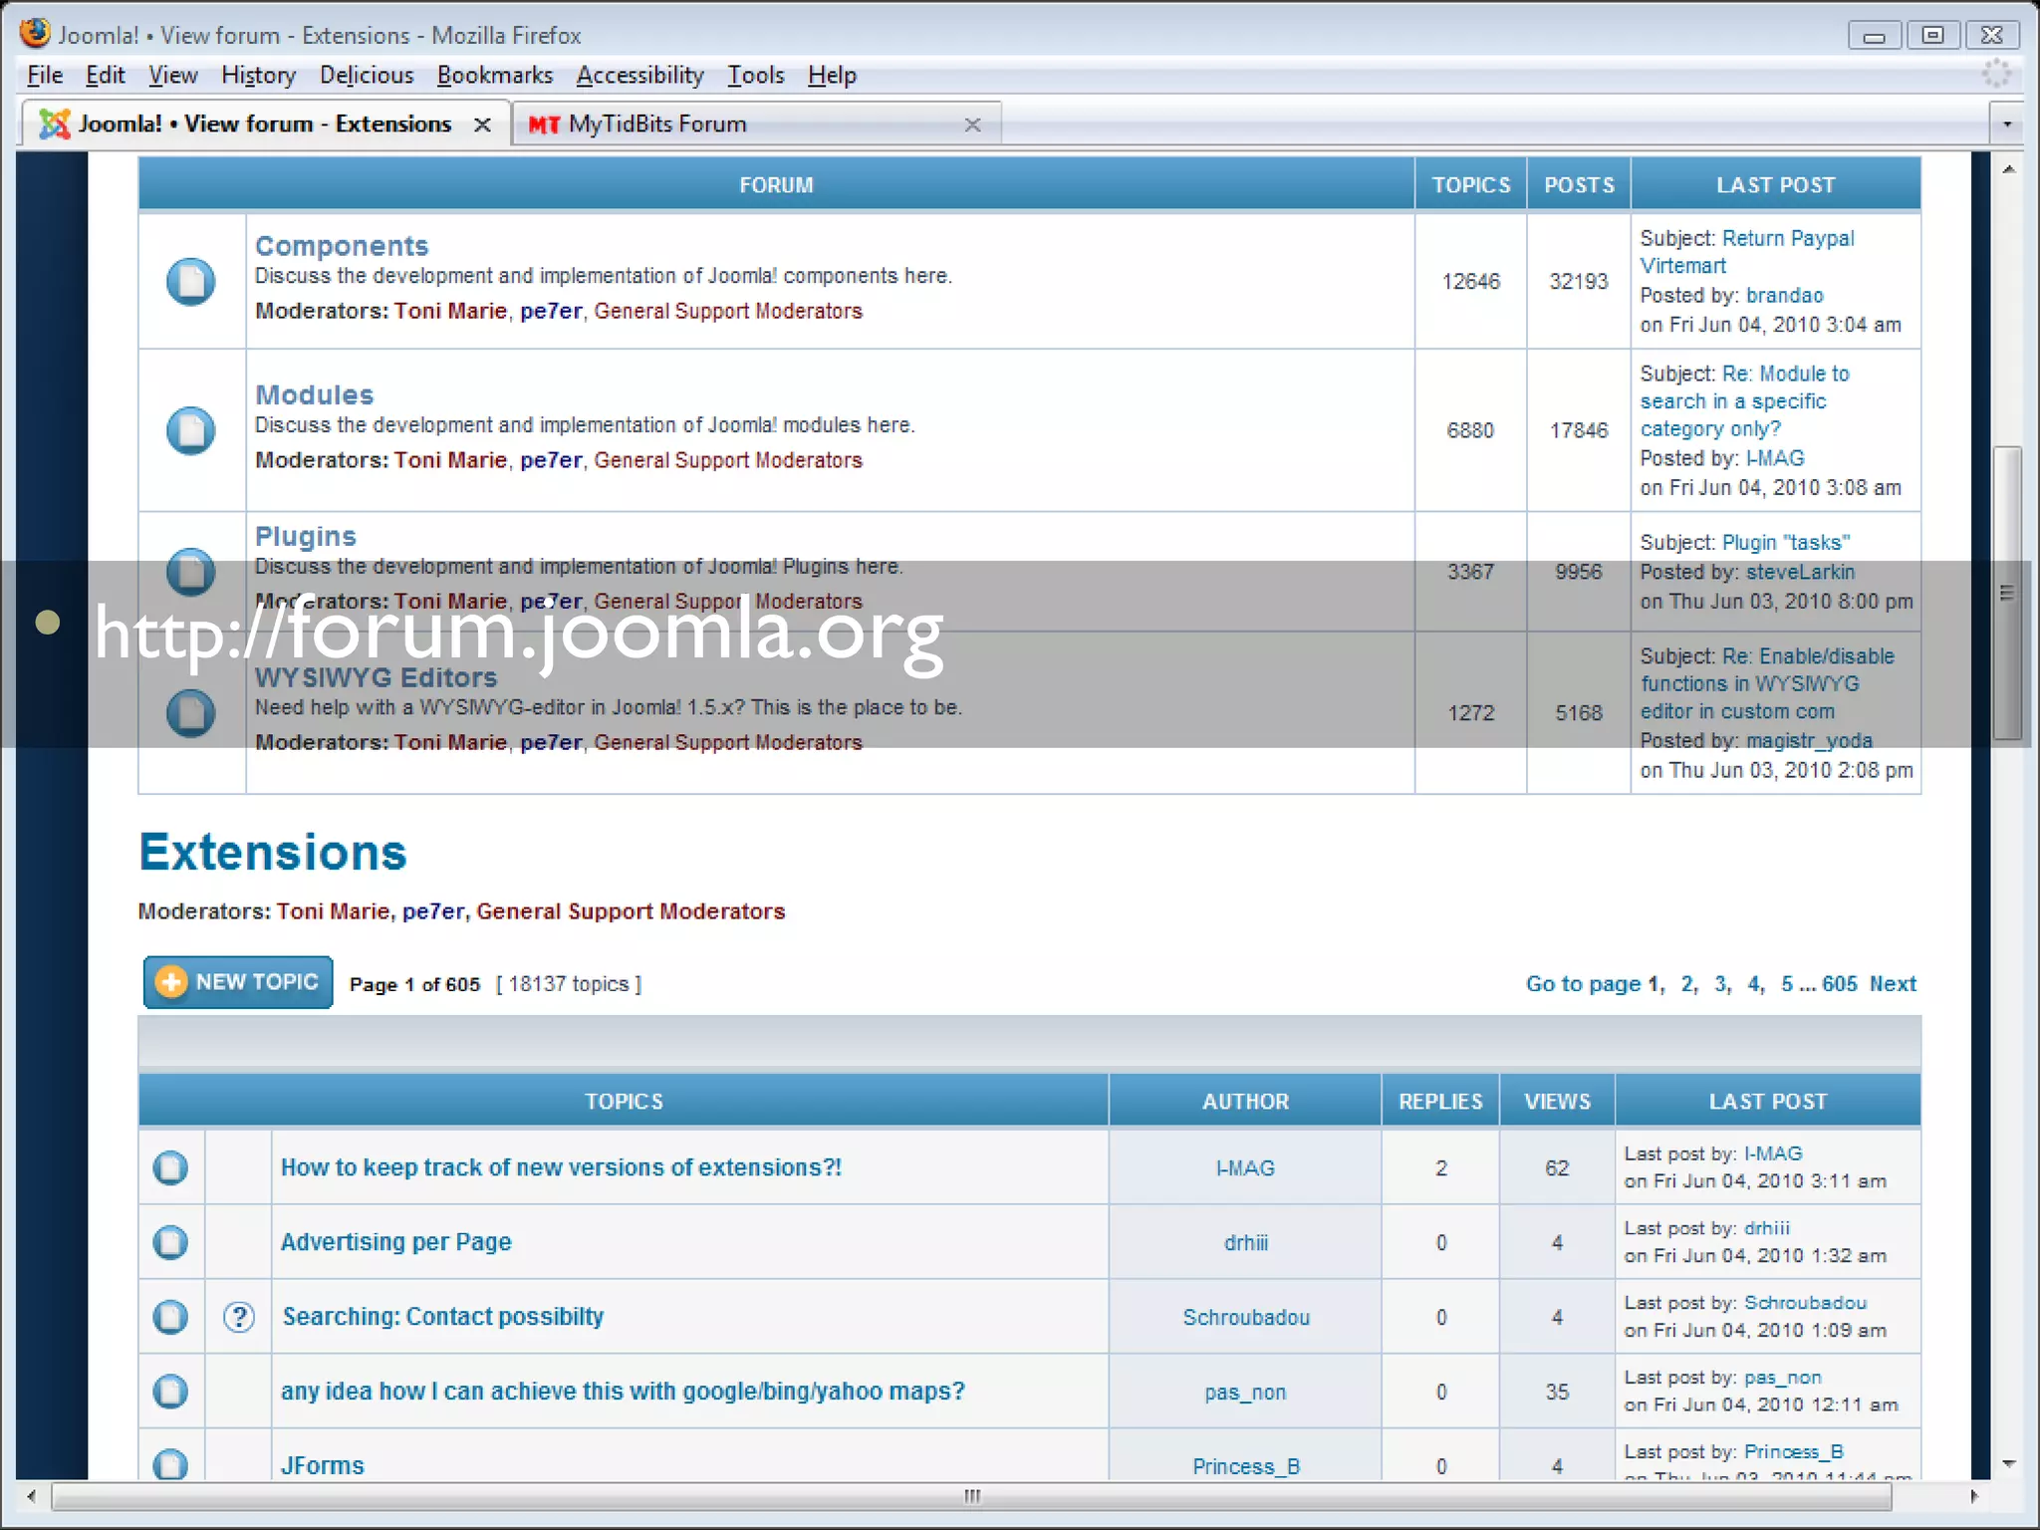2040x1530 pixels.
Task: Click topic icon for JForms row
Action: coord(170,1464)
